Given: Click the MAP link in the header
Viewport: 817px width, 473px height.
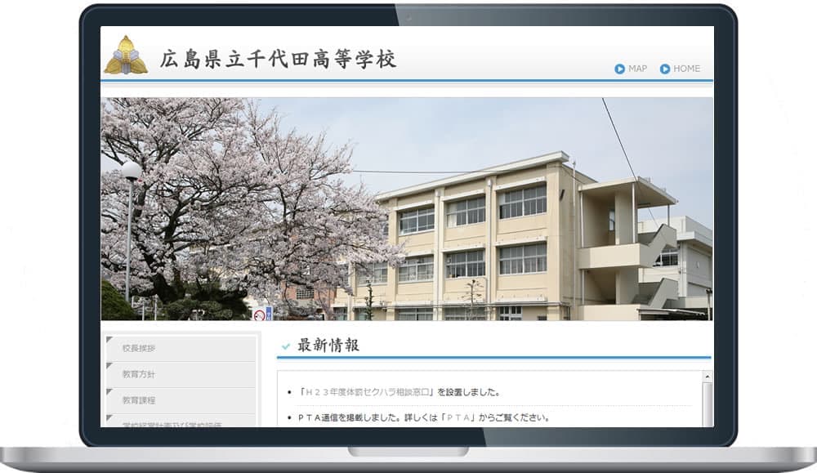Looking at the screenshot, I should tap(637, 69).
